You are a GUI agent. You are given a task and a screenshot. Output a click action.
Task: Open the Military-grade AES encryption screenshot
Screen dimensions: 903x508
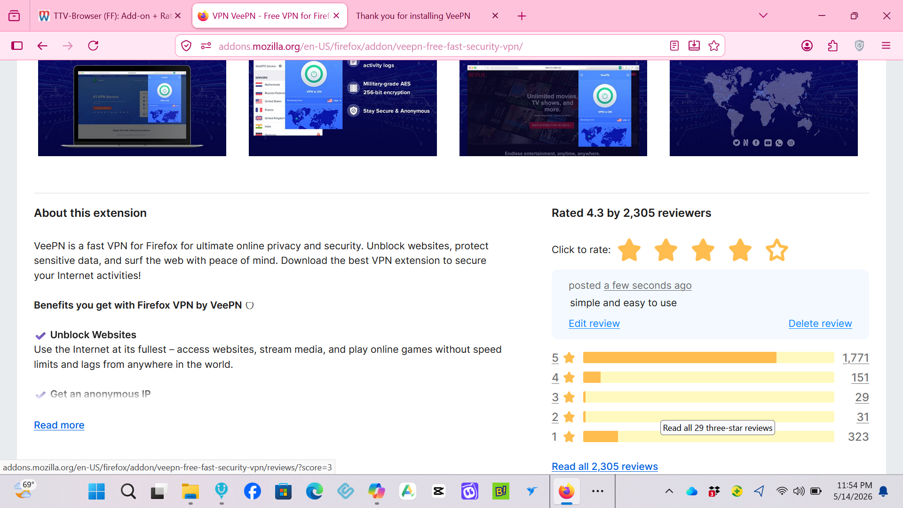343,108
